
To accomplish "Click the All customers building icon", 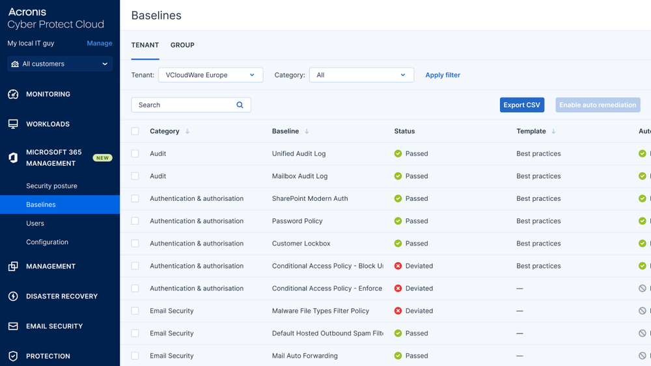I will [x=15, y=64].
